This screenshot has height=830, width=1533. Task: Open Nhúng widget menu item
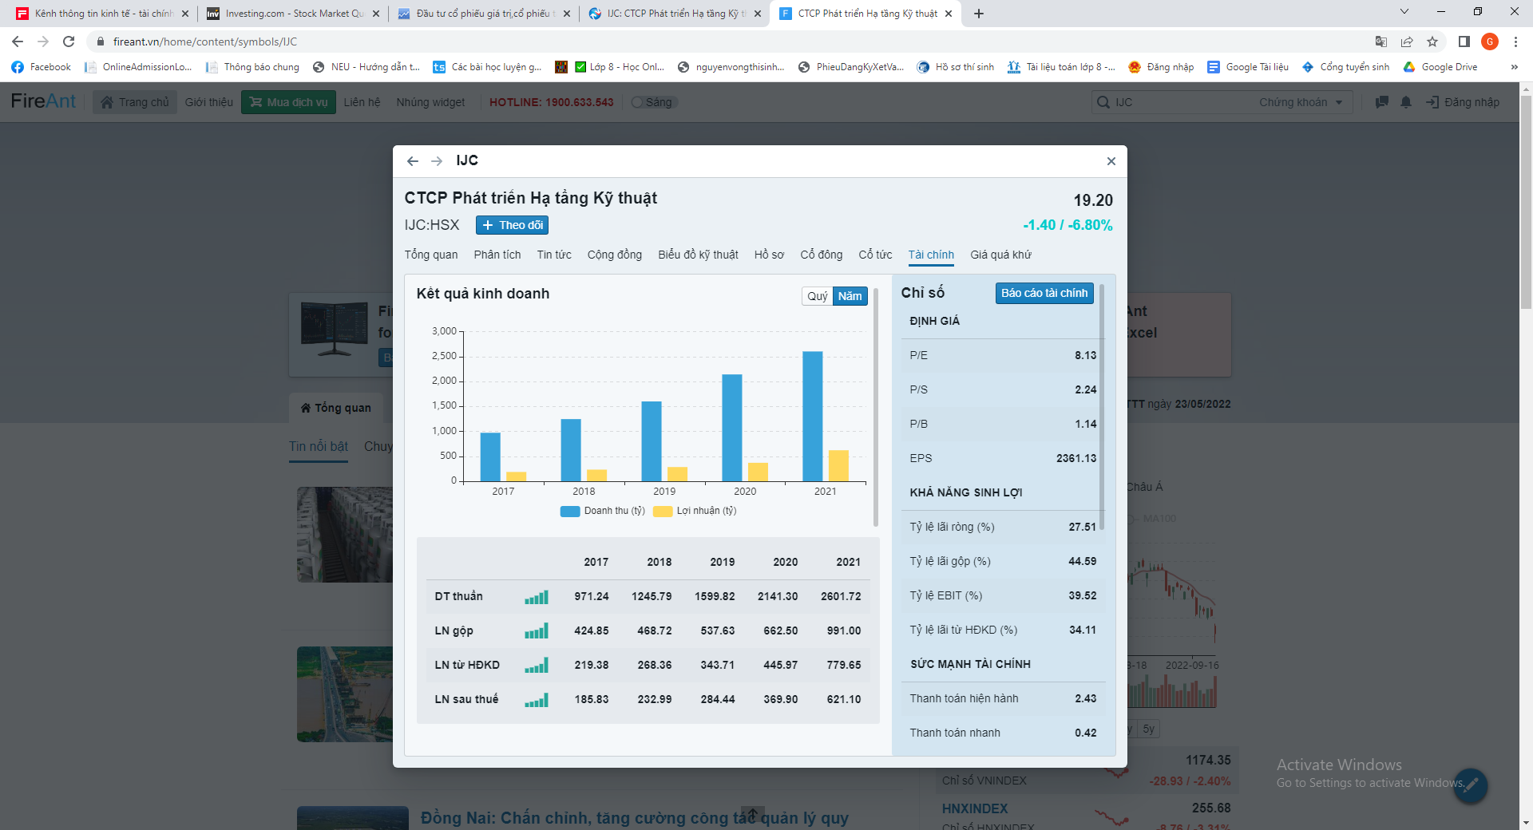click(430, 102)
